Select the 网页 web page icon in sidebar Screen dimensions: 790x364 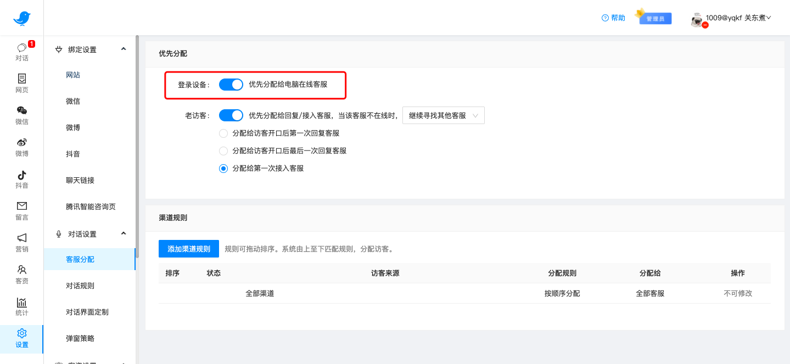coord(21,84)
